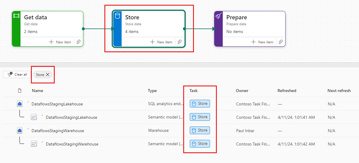Click the Prepare task broom icon
This screenshot has height=163, width=359.
pos(218,16)
